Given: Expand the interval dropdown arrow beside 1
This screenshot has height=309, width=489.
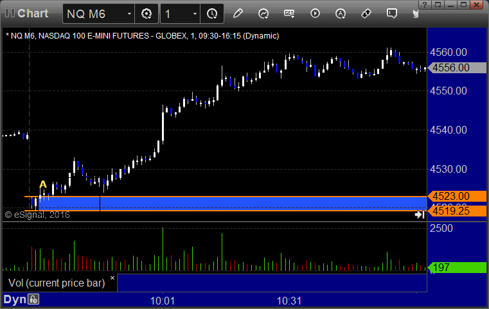Looking at the screenshot, I should pyautogui.click(x=195, y=13).
